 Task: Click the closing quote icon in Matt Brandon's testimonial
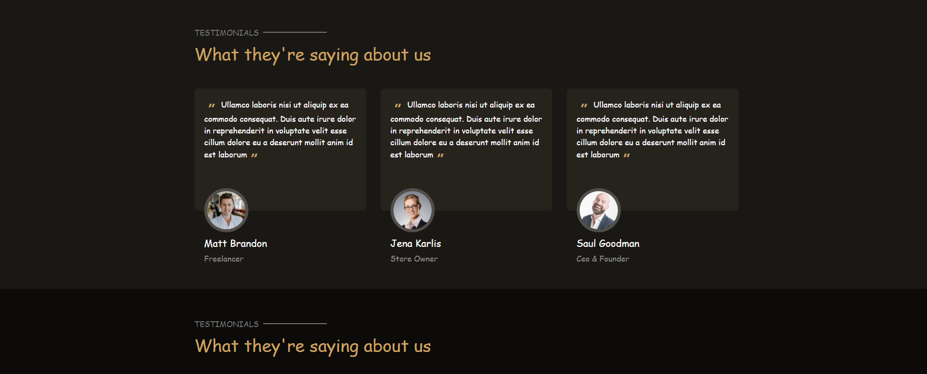tap(254, 155)
